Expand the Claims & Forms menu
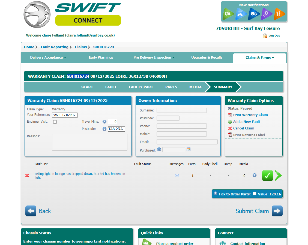Viewport: 308px width, 245px height. (260, 58)
